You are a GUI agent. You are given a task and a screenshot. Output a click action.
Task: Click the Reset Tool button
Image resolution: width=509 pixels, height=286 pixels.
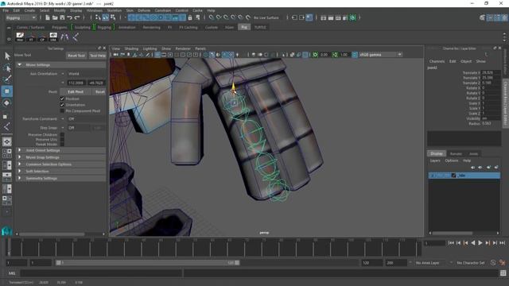point(76,56)
